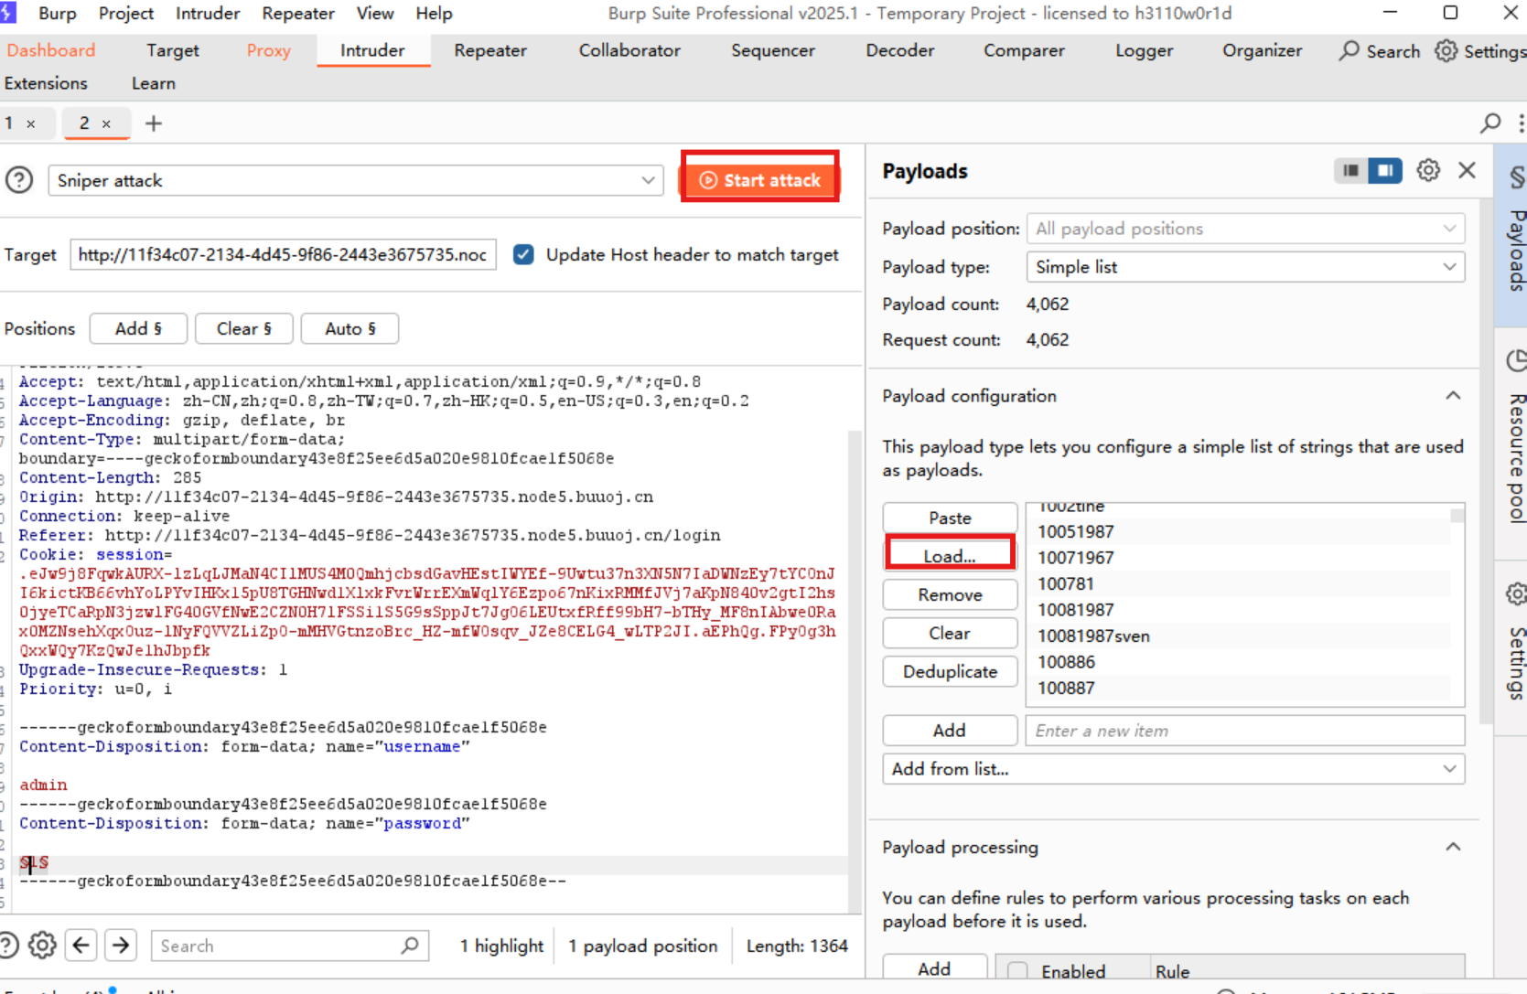Click the Clear § position button
This screenshot has width=1527, height=994.
click(243, 328)
